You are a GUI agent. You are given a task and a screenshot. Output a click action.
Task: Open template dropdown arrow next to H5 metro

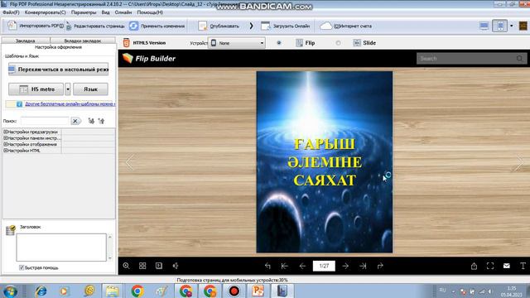click(x=68, y=89)
